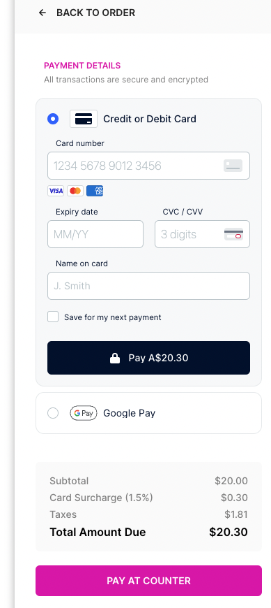Click the CVC / CVV input field
The height and width of the screenshot is (608, 271).
point(202,234)
